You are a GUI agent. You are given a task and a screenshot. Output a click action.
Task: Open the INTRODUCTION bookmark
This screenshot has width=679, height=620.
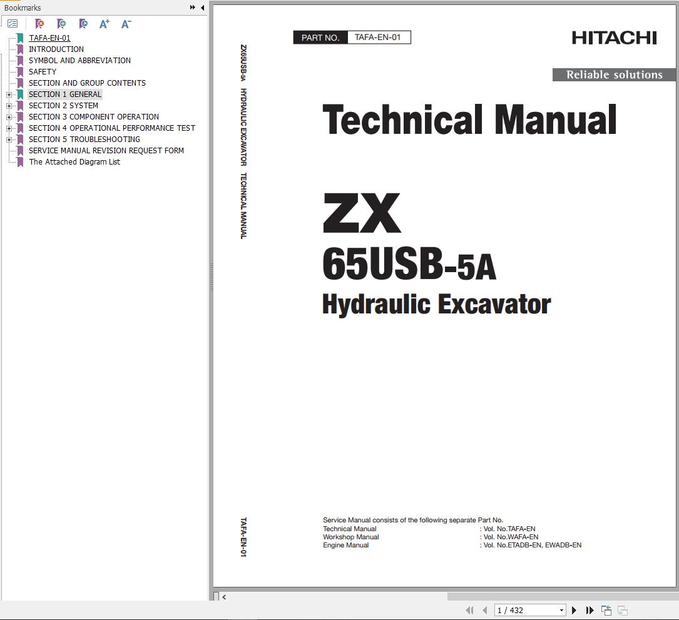[x=56, y=49]
